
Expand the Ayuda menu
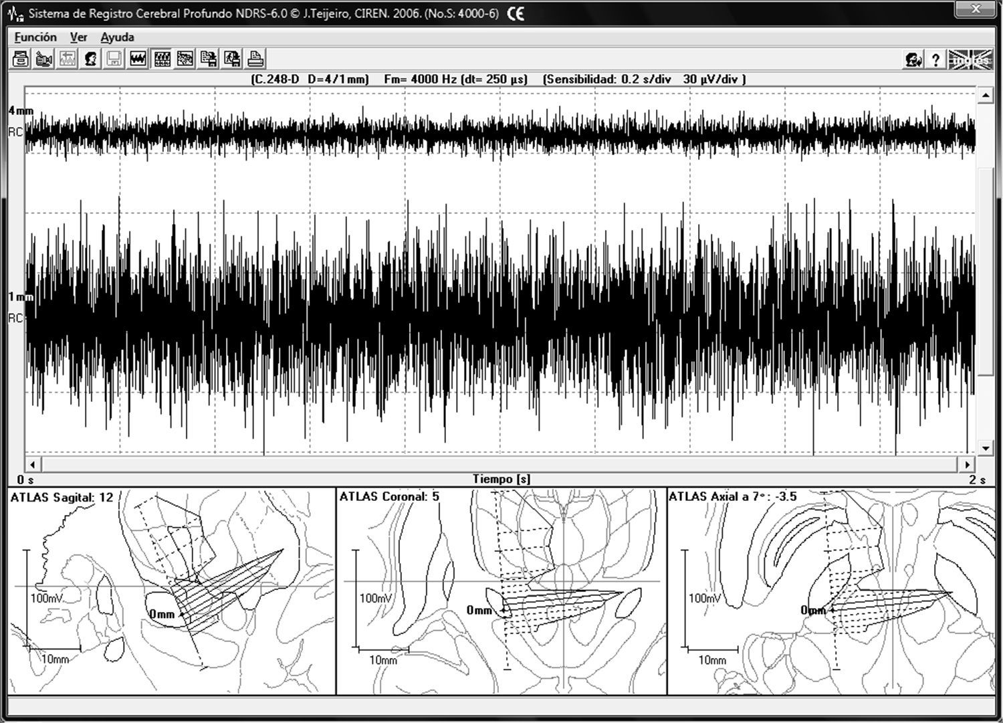tap(117, 37)
